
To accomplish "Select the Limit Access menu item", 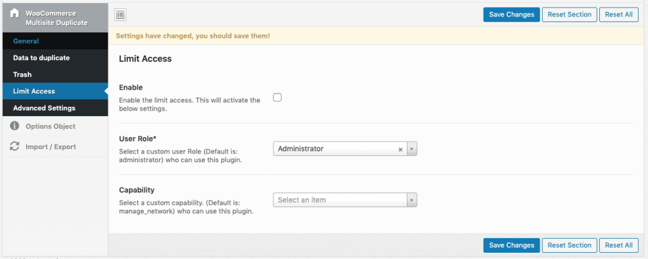I will pyautogui.click(x=34, y=92).
